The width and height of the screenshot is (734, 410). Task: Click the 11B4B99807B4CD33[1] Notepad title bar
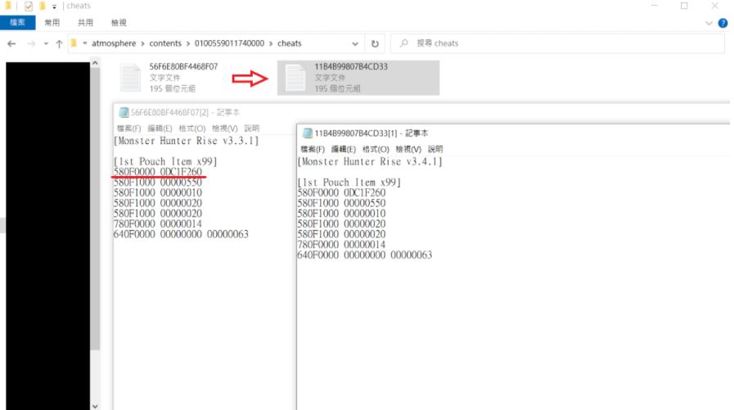pos(514,133)
